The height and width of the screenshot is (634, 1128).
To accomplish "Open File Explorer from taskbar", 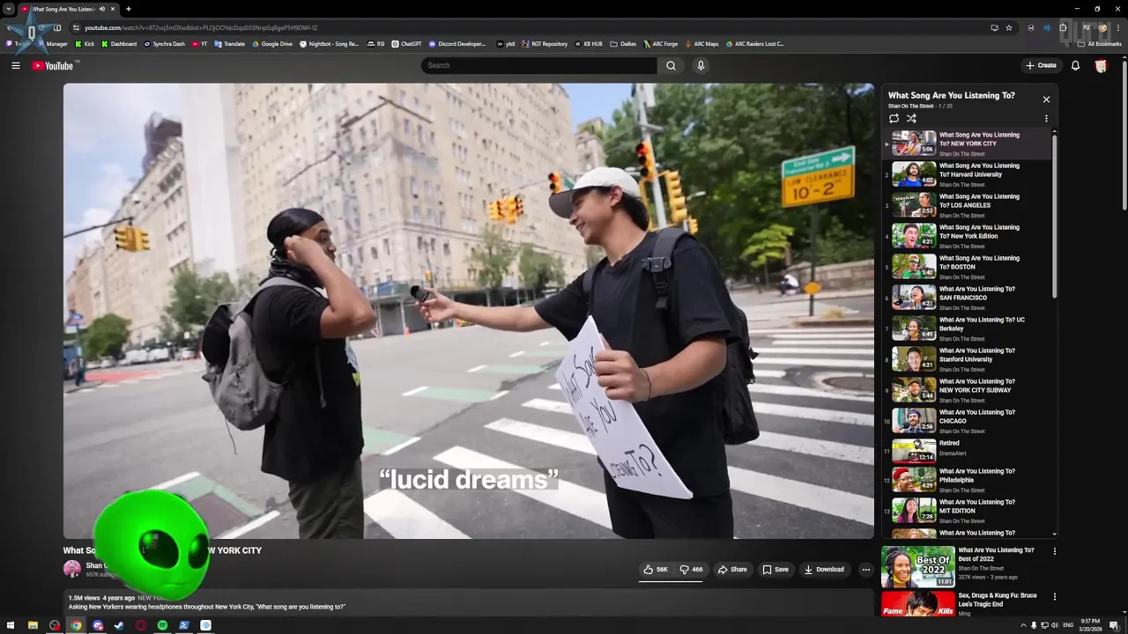I will (33, 625).
